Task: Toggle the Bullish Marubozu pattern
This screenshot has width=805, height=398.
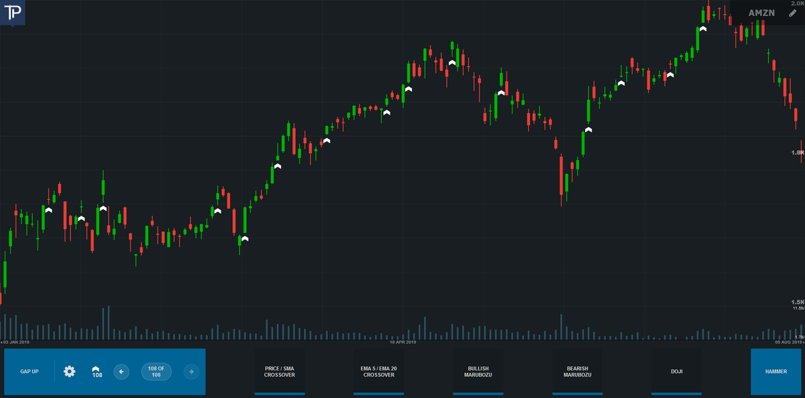Action: tap(478, 371)
